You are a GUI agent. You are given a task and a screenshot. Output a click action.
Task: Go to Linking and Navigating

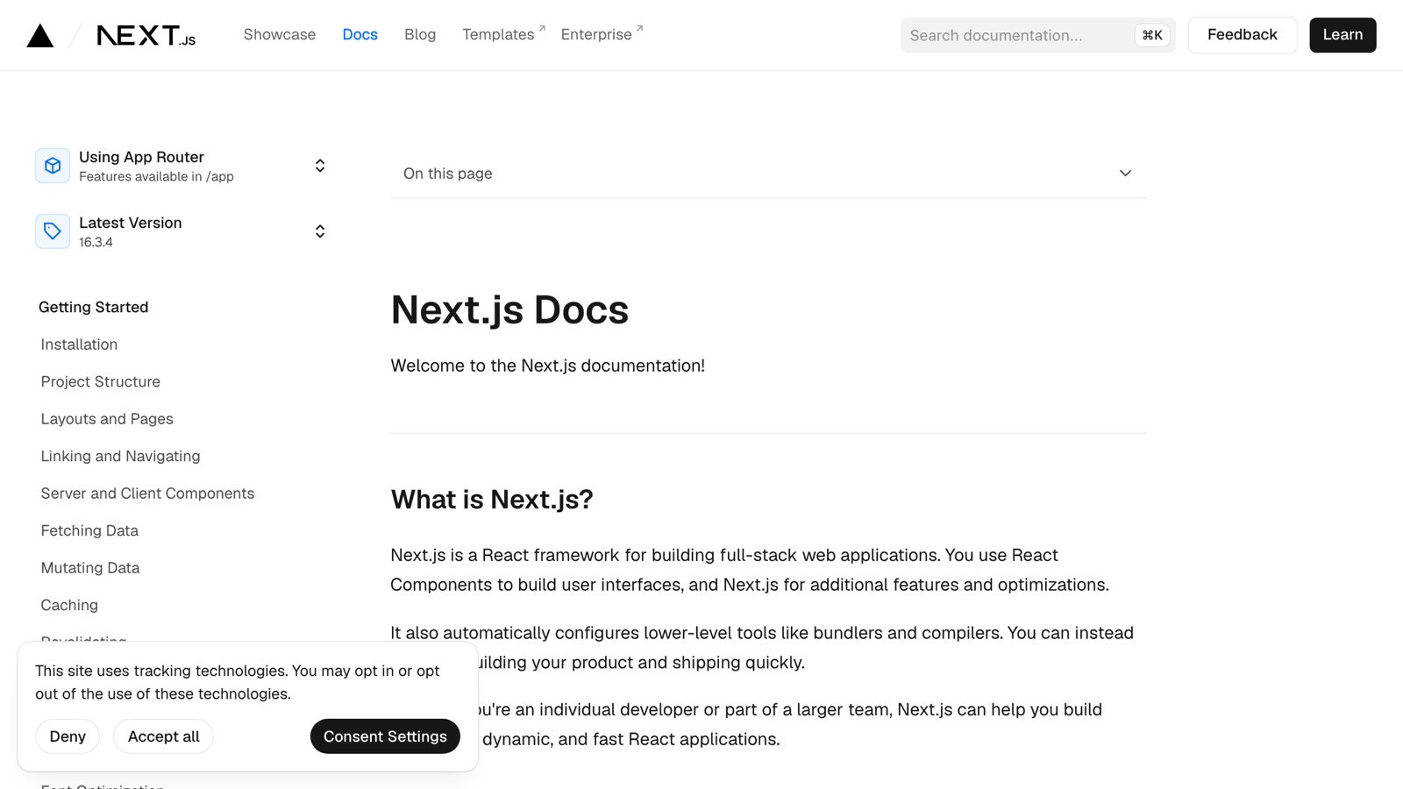[x=120, y=456]
